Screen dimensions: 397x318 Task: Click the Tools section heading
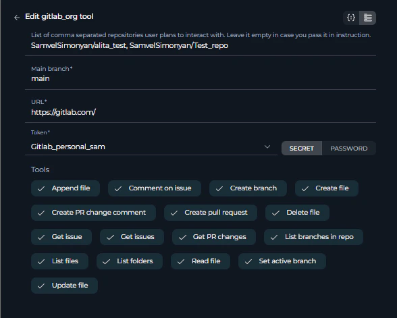pos(40,169)
